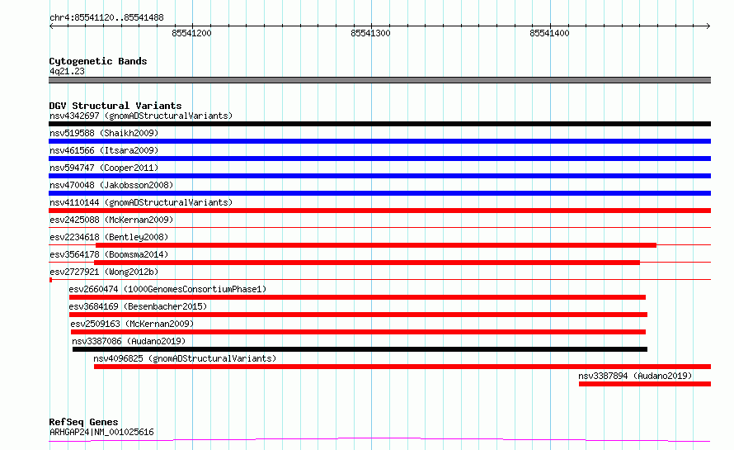Viewport: 734px width, 450px height.
Task: Click the black bar under nsv4342697
Action: pyautogui.click(x=379, y=124)
